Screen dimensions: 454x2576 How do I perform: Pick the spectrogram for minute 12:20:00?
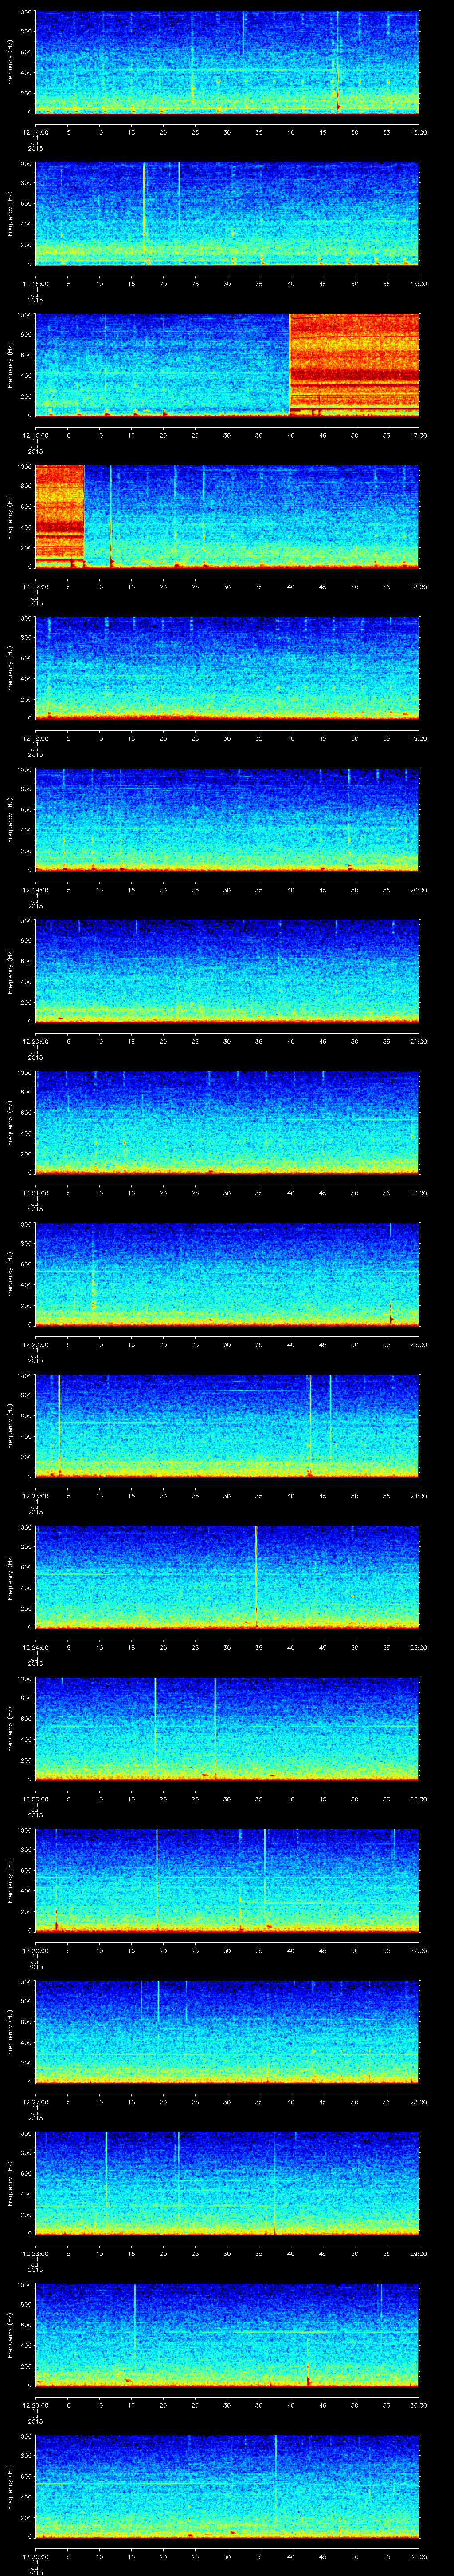[x=227, y=971]
